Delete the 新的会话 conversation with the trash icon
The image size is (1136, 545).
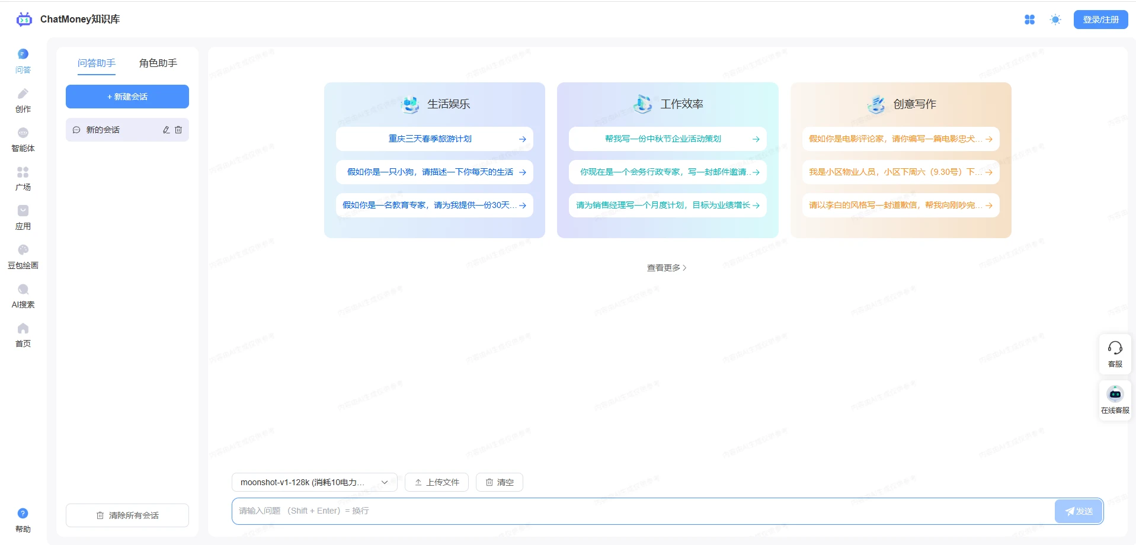pyautogui.click(x=178, y=130)
